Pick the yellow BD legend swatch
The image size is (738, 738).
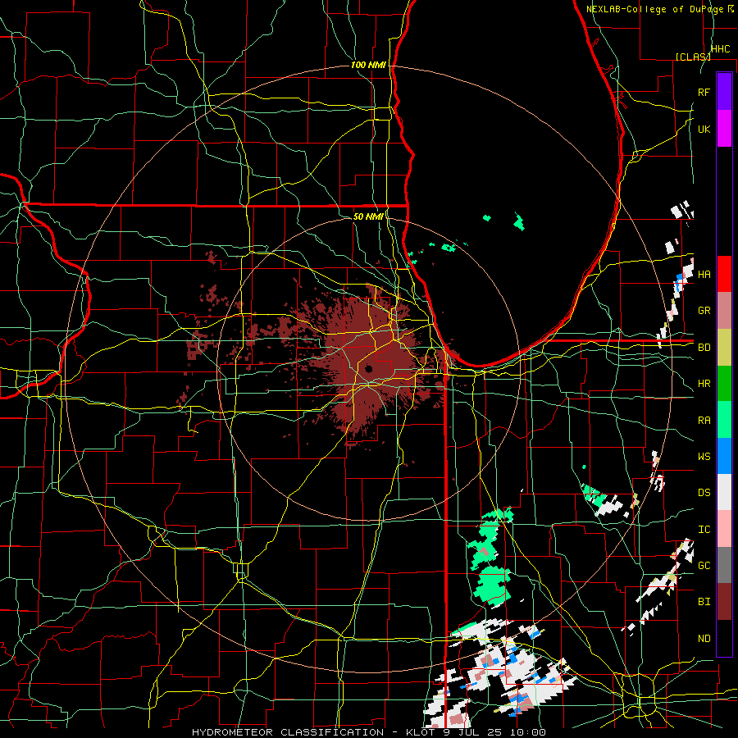tap(724, 348)
